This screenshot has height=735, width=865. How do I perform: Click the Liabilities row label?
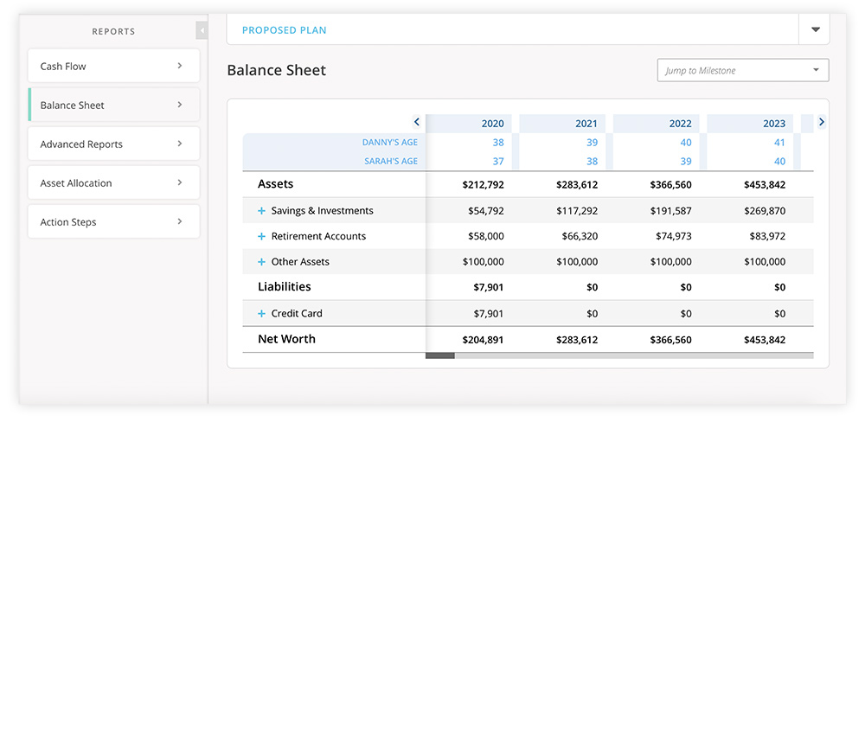point(284,287)
